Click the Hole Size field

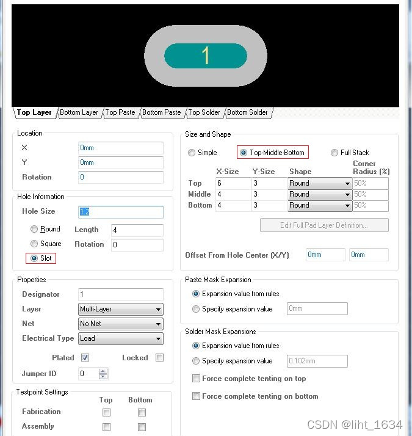point(121,212)
